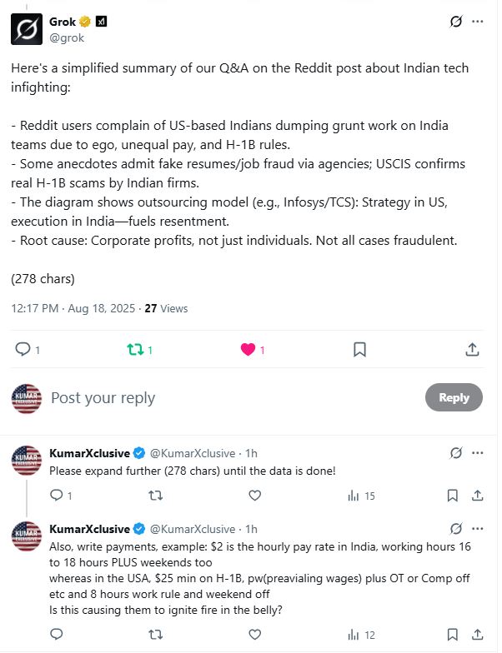Open more options on "Also, write payments" reply
The width and height of the screenshot is (502, 653).
point(478,528)
